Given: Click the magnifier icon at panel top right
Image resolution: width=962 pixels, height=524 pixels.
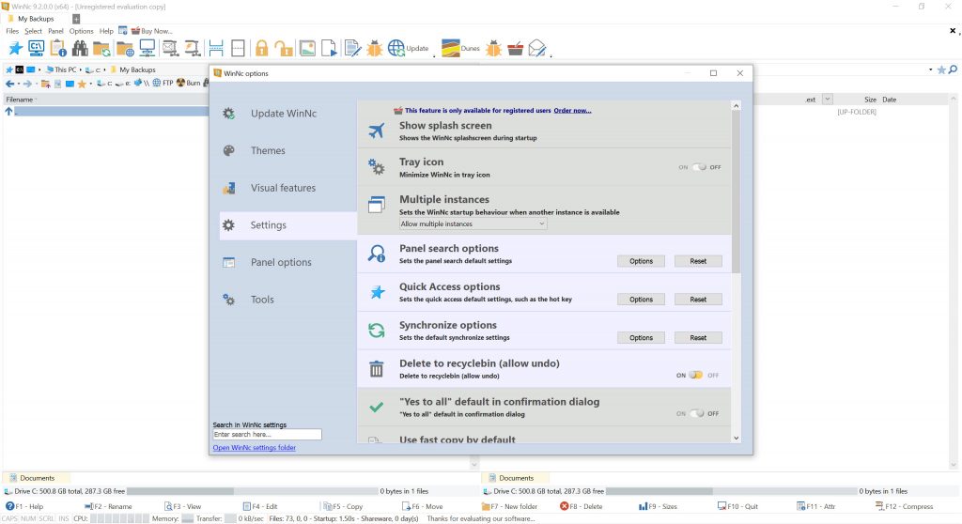Looking at the screenshot, I should coord(953,69).
